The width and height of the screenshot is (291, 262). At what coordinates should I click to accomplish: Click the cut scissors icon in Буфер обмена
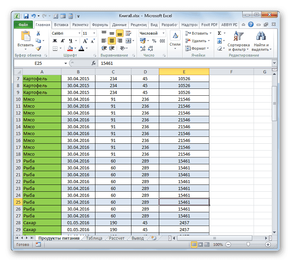38,33
